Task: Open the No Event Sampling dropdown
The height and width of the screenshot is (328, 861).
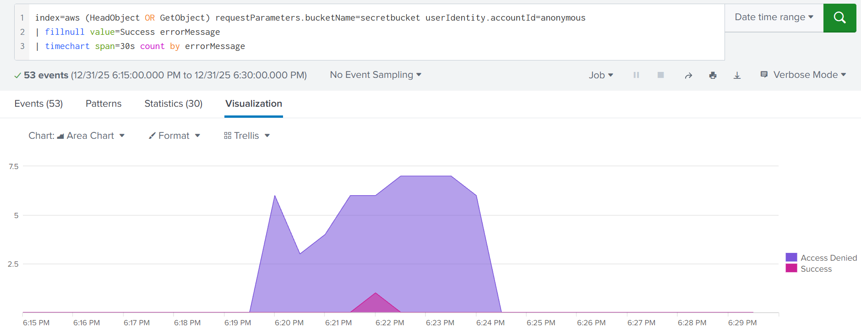Action: pyautogui.click(x=376, y=75)
